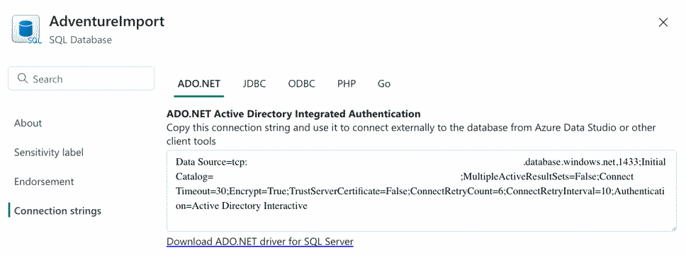Open the Endorsement section
The width and height of the screenshot is (686, 255).
(44, 182)
